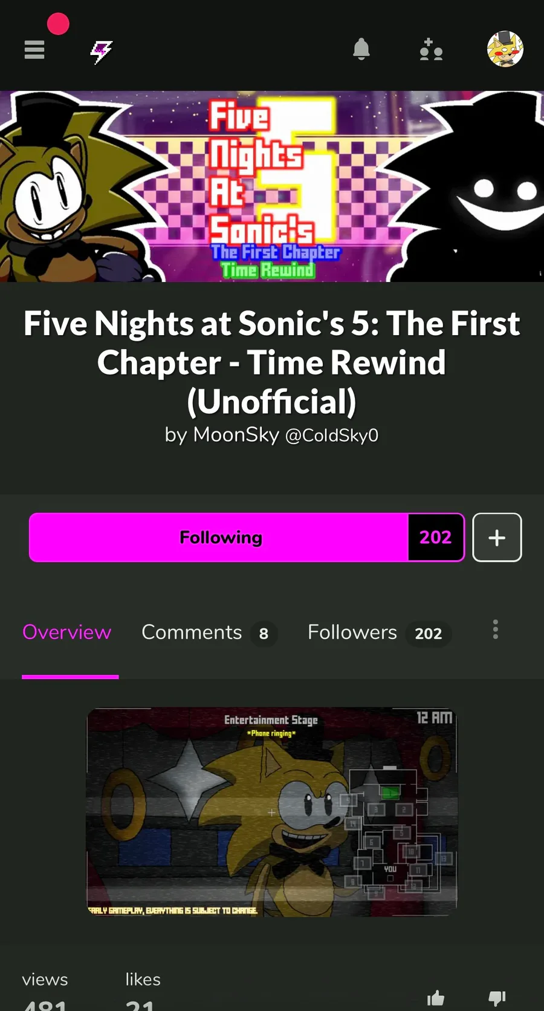This screenshot has height=1011, width=544.
Task: Open the hamburger menu
Action: pyautogui.click(x=34, y=50)
